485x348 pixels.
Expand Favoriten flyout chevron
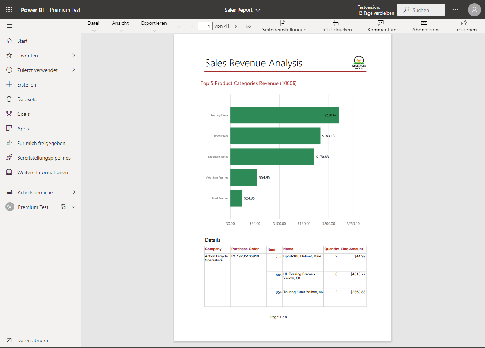pyautogui.click(x=73, y=56)
